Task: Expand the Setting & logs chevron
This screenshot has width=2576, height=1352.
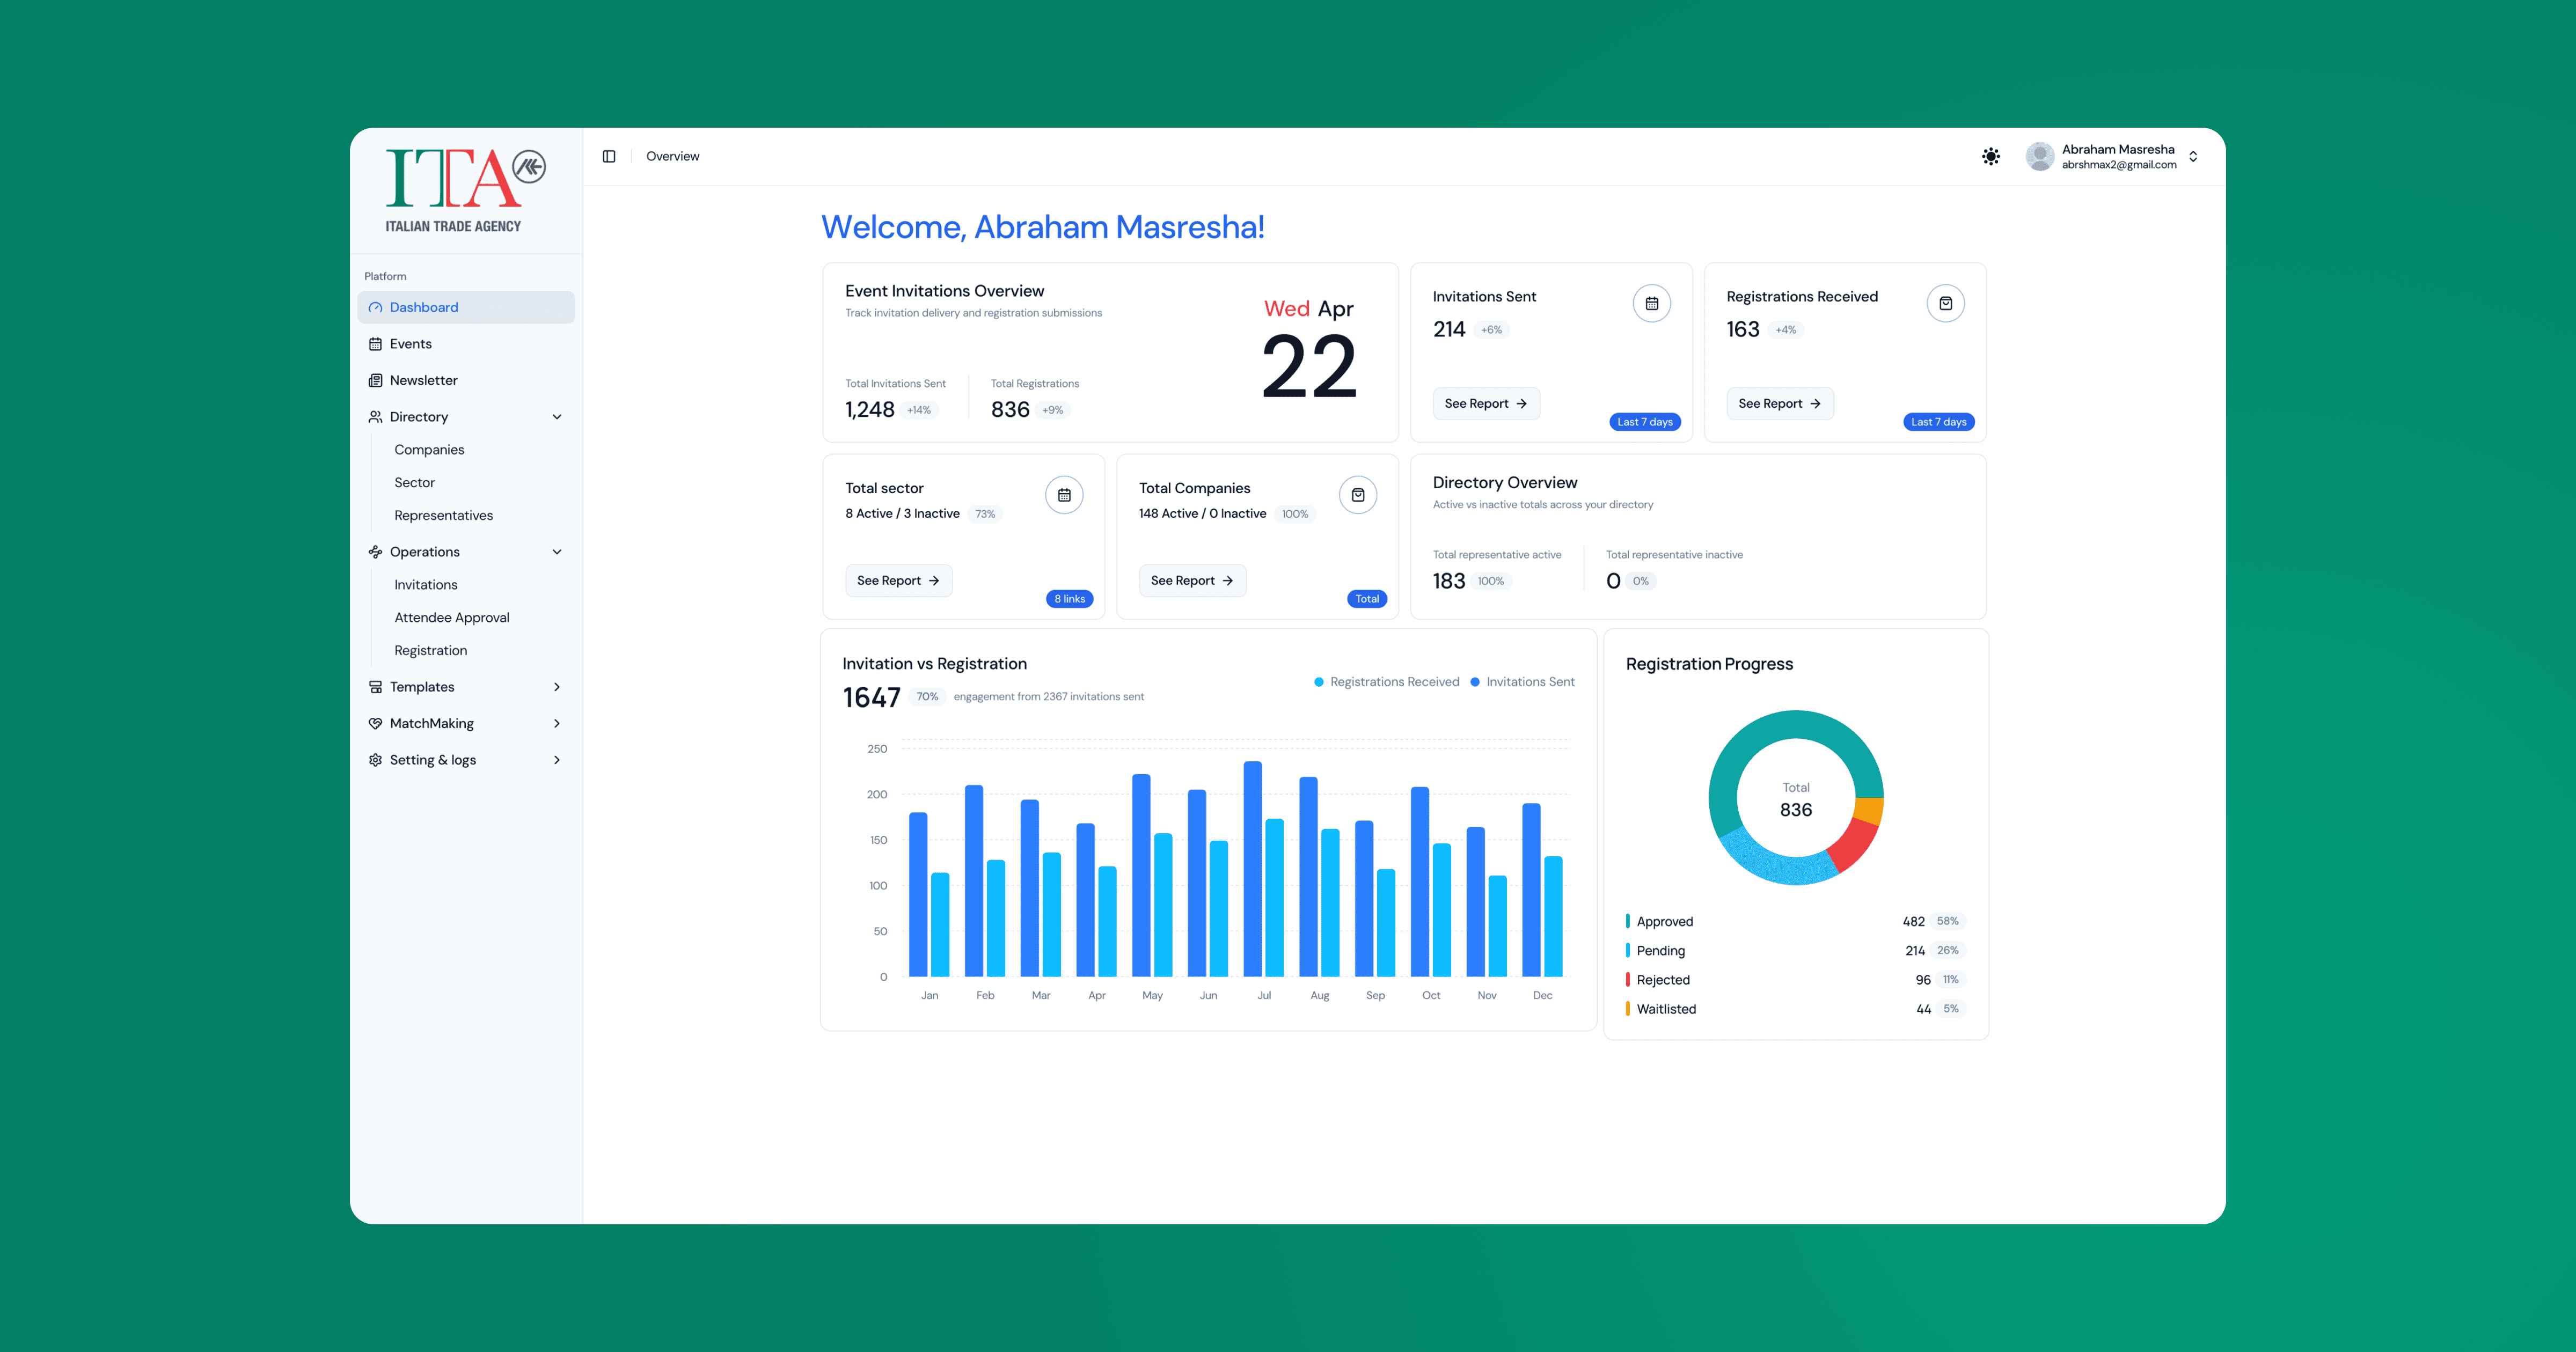Action: click(557, 760)
